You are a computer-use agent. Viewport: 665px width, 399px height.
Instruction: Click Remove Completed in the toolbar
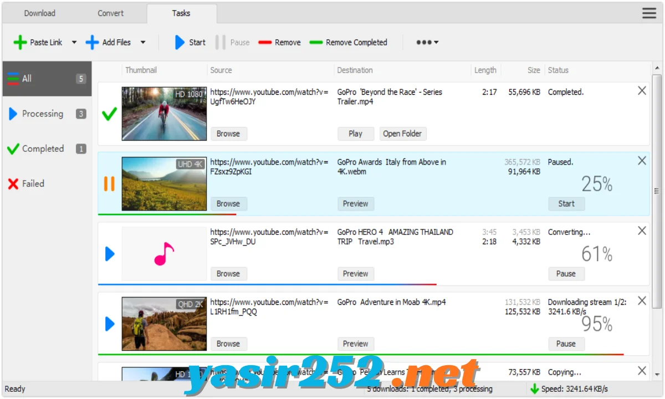coord(349,42)
